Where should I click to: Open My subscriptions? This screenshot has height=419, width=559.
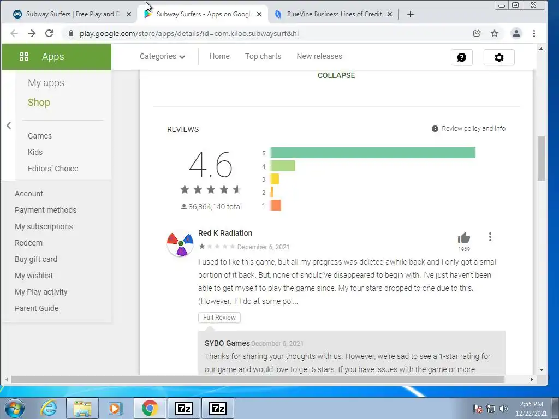44,226
